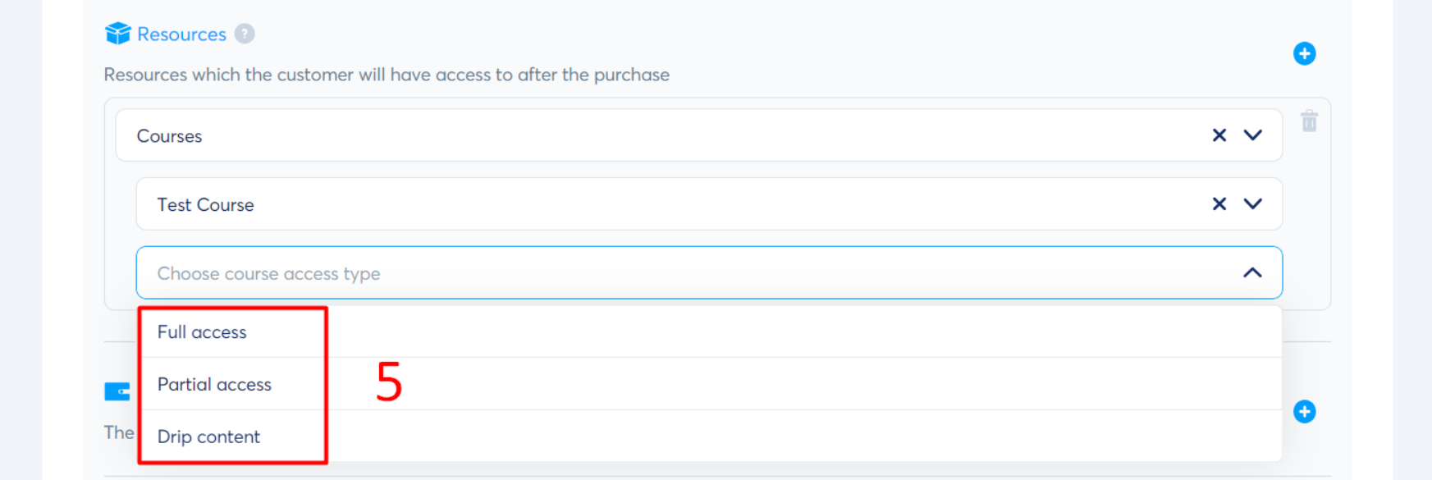Click the lower blue plus button
The height and width of the screenshot is (480, 1432).
[1304, 412]
